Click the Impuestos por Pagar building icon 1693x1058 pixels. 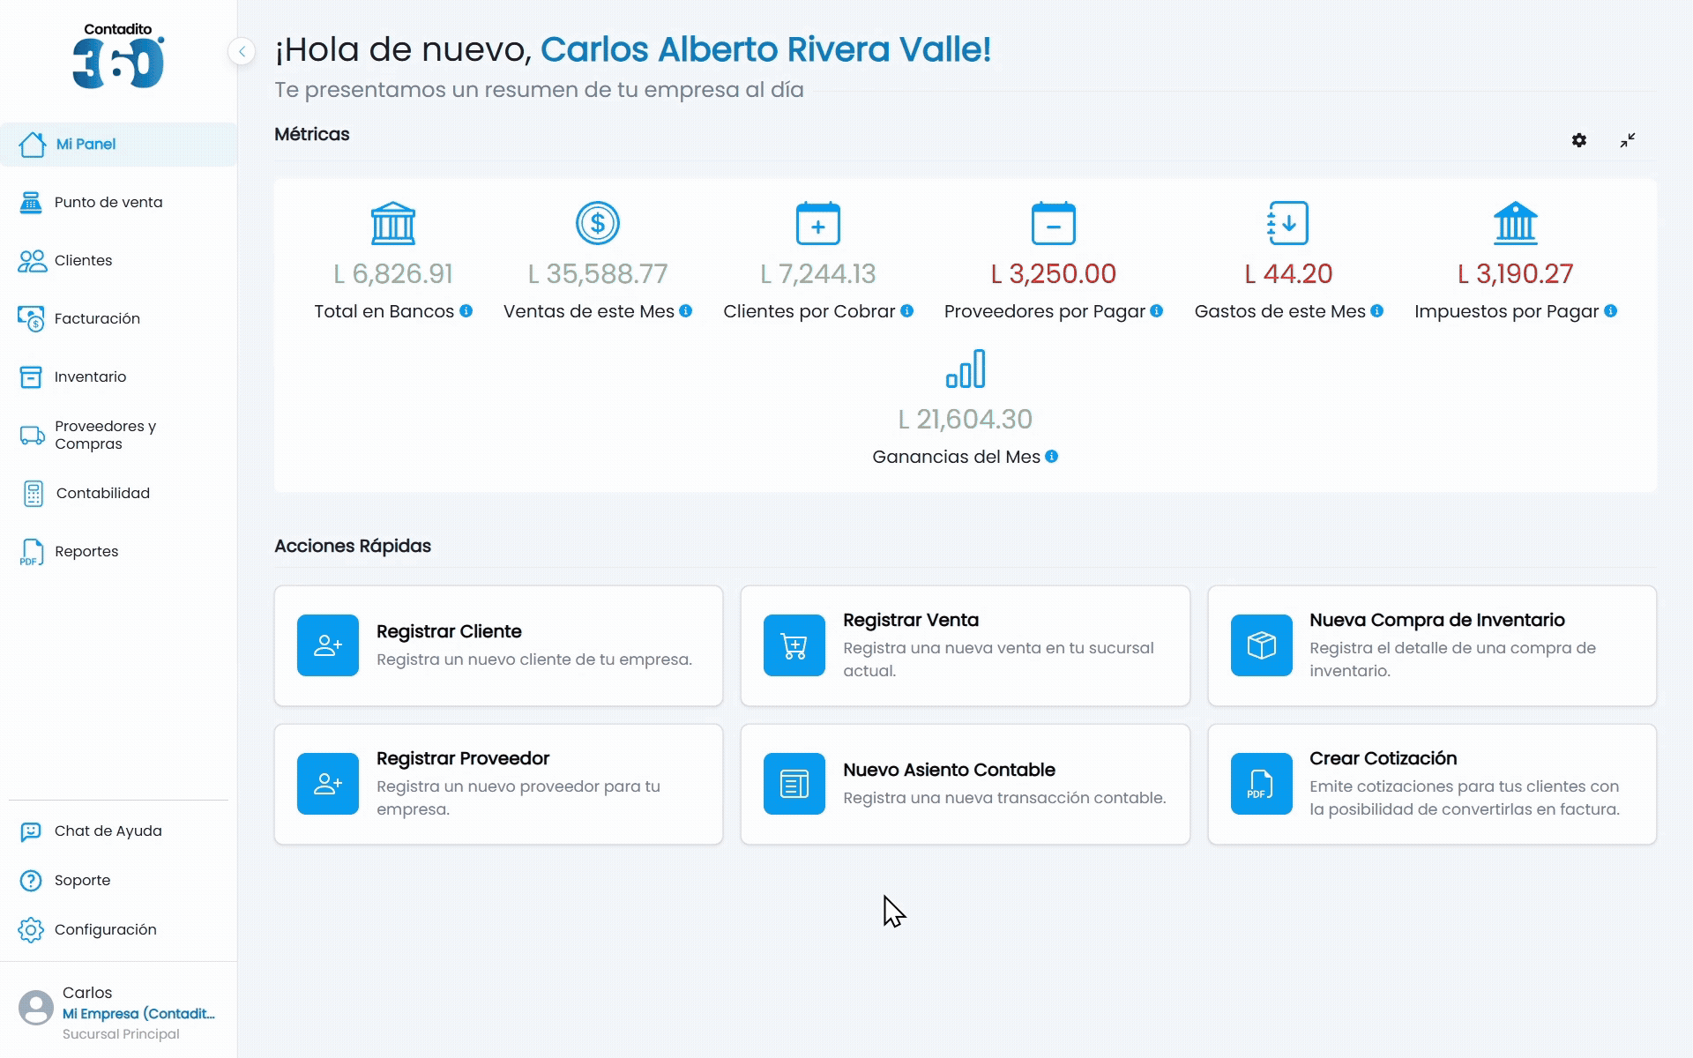click(x=1516, y=223)
